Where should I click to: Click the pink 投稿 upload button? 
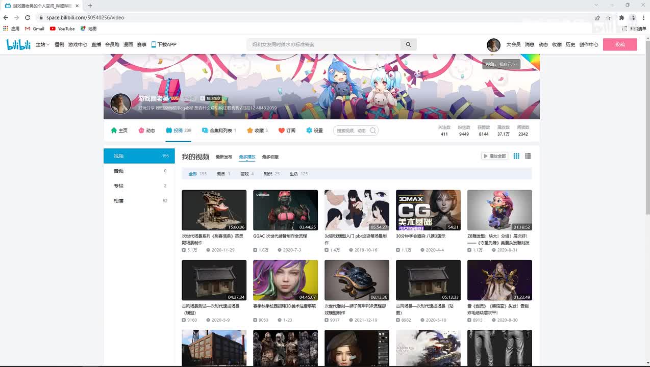coord(620,44)
